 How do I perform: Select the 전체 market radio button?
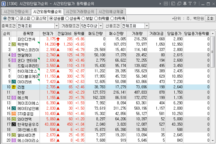[5, 18]
